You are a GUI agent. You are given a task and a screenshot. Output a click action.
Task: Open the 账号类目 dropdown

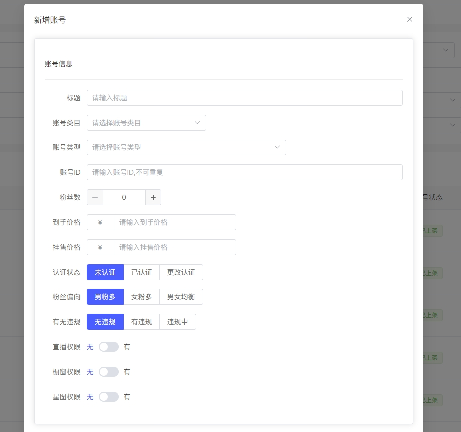[x=147, y=123]
